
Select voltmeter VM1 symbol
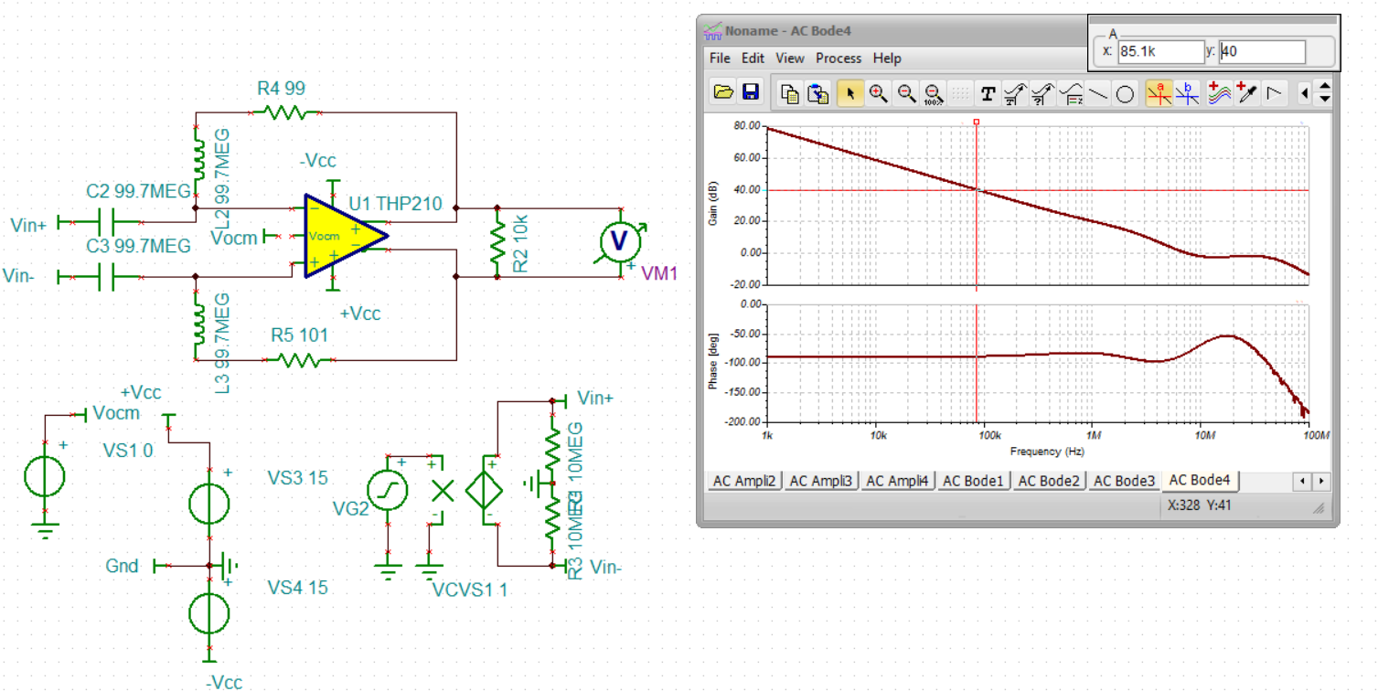pyautogui.click(x=621, y=241)
